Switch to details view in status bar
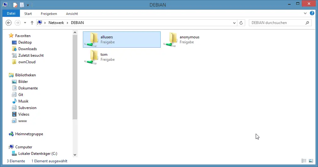The width and height of the screenshot is (318, 167). tap(304, 161)
